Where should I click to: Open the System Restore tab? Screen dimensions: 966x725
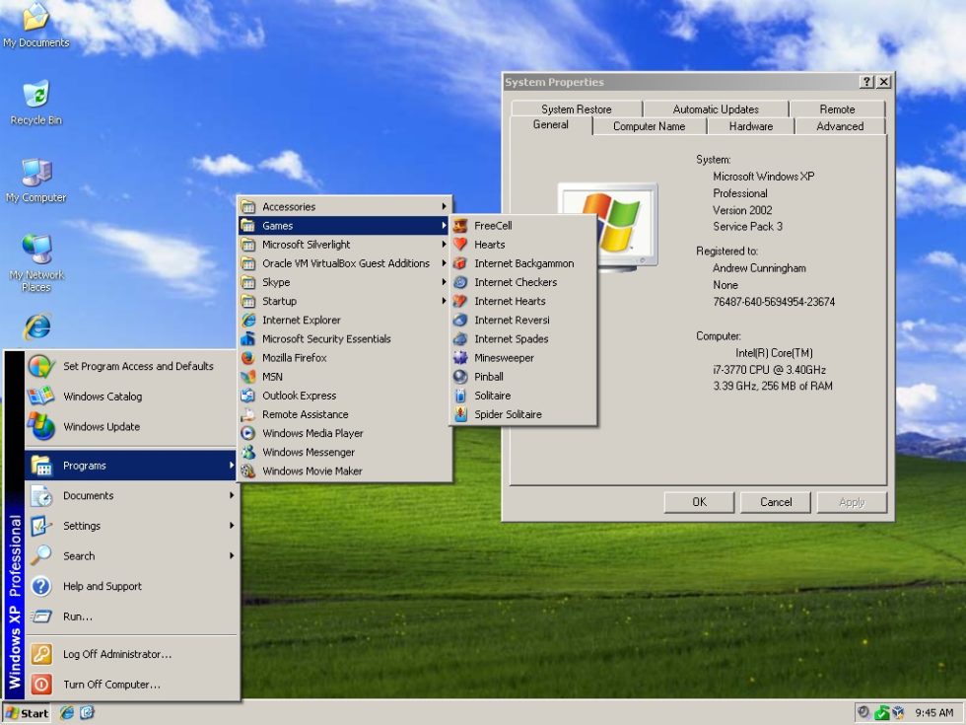tap(576, 109)
